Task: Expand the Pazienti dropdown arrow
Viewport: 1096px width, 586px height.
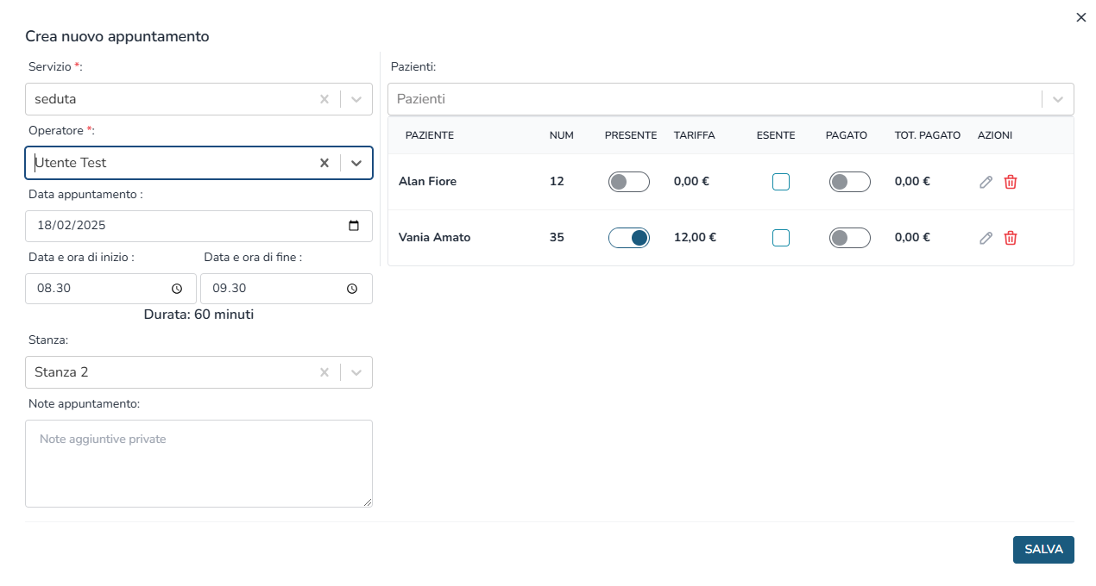Action: [1058, 99]
